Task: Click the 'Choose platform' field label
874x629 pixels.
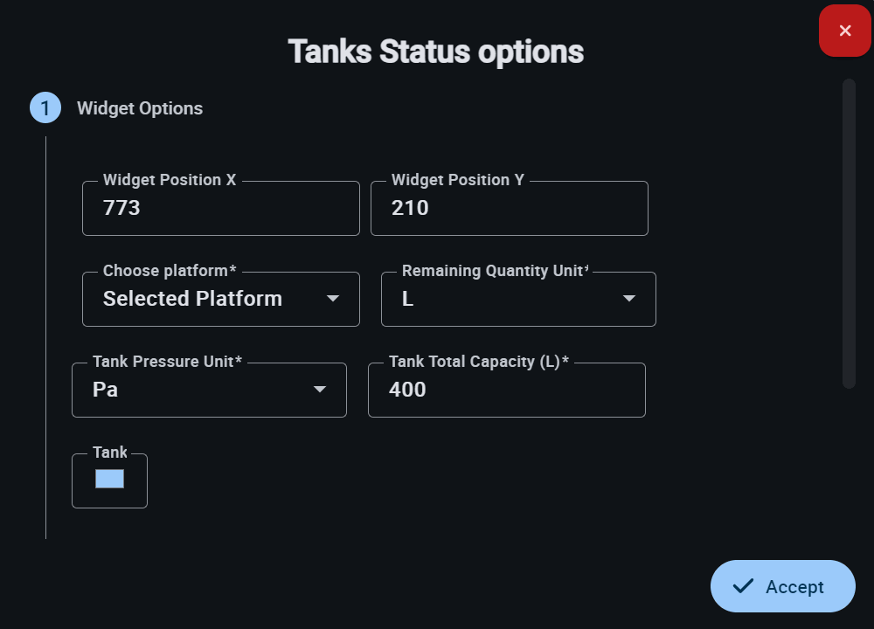Action: [170, 271]
